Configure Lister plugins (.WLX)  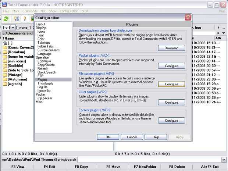click(x=171, y=103)
